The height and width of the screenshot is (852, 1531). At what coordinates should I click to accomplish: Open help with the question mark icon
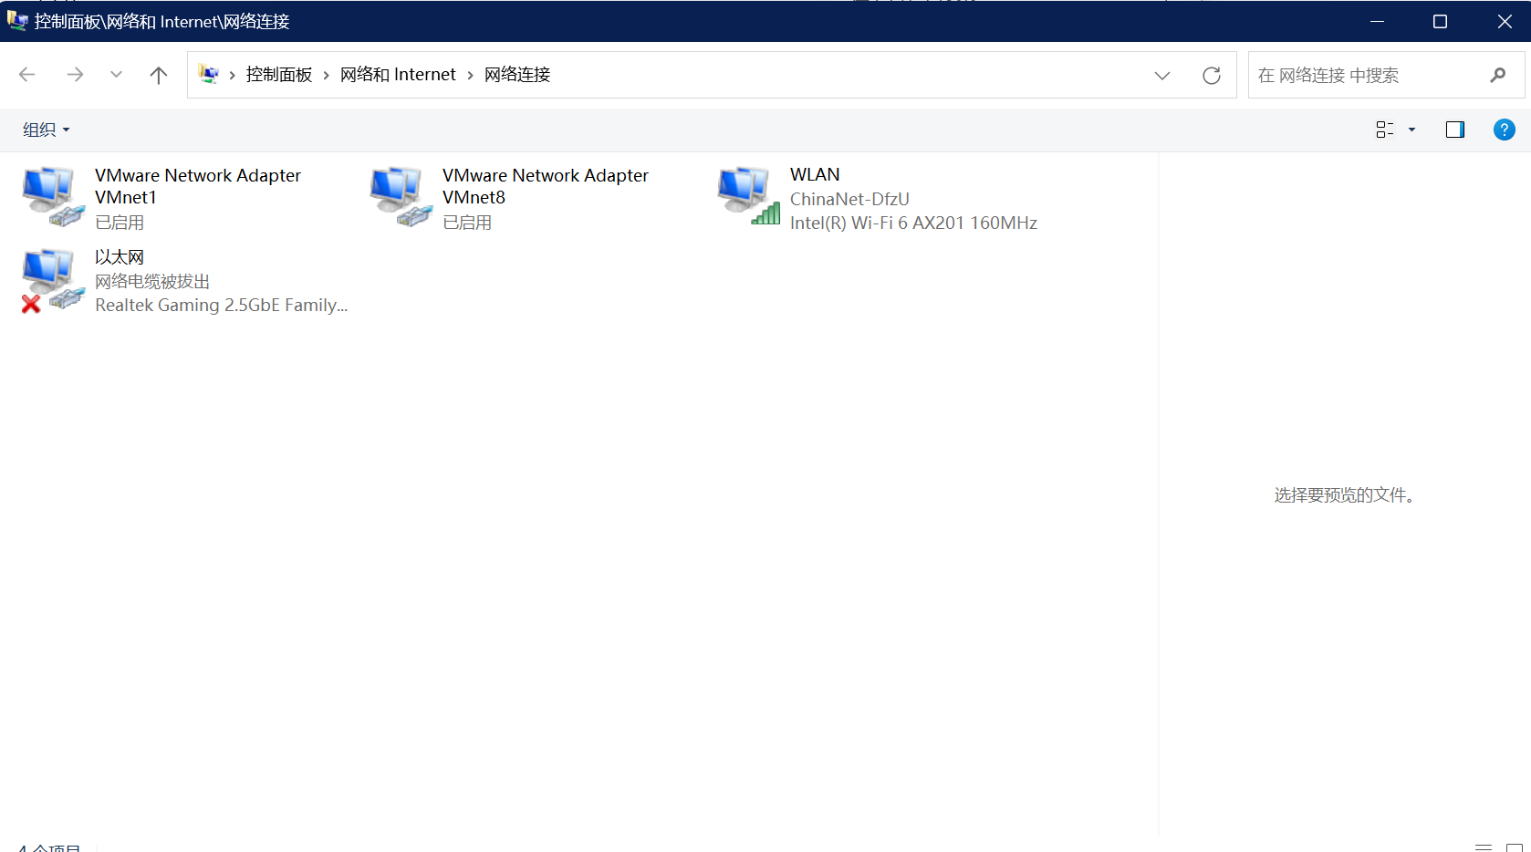(1504, 130)
